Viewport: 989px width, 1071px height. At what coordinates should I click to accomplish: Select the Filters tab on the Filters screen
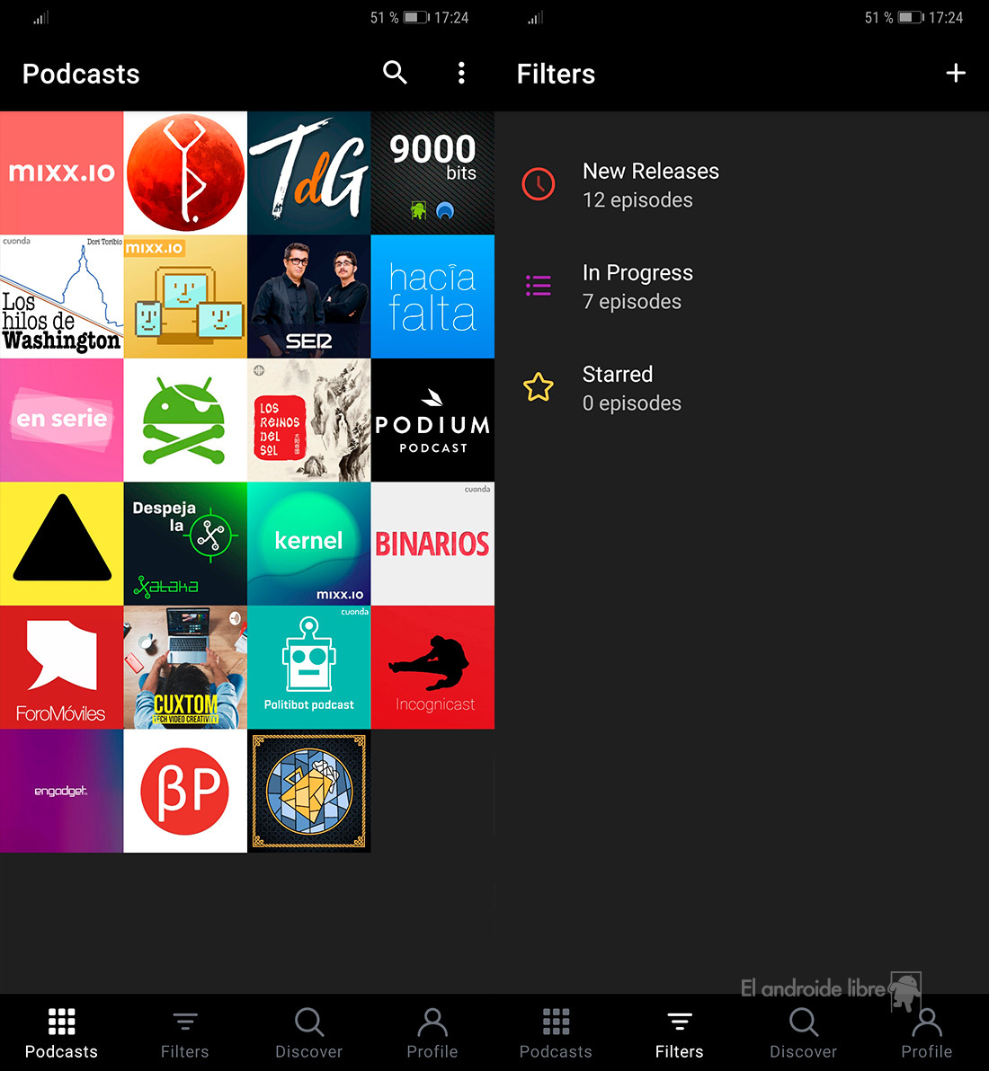pyautogui.click(x=680, y=1032)
